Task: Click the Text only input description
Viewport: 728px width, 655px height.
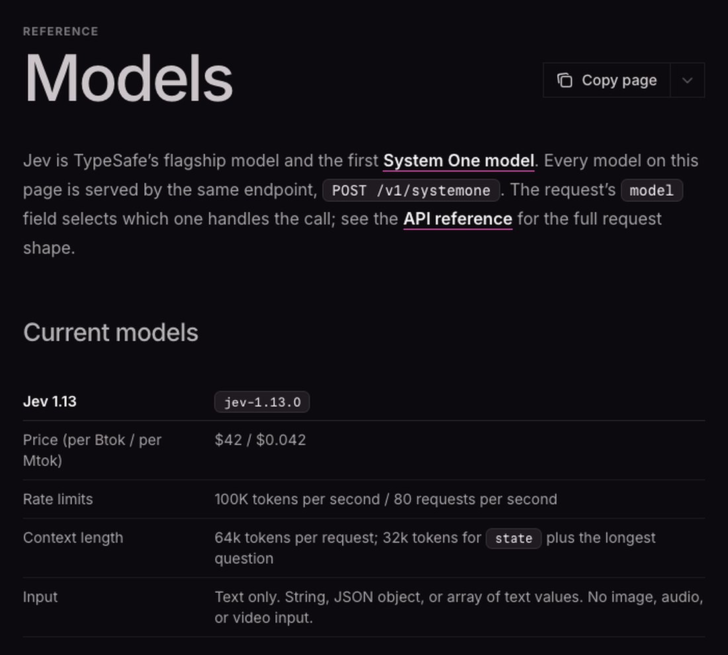Action: click(459, 607)
